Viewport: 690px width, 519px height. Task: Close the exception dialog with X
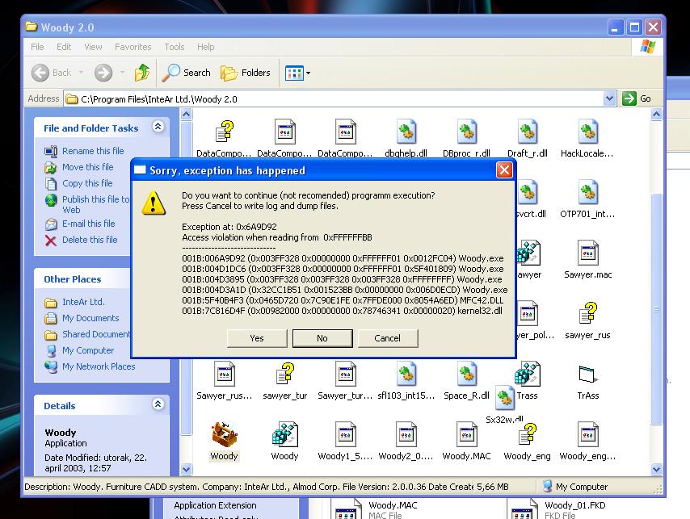click(504, 170)
